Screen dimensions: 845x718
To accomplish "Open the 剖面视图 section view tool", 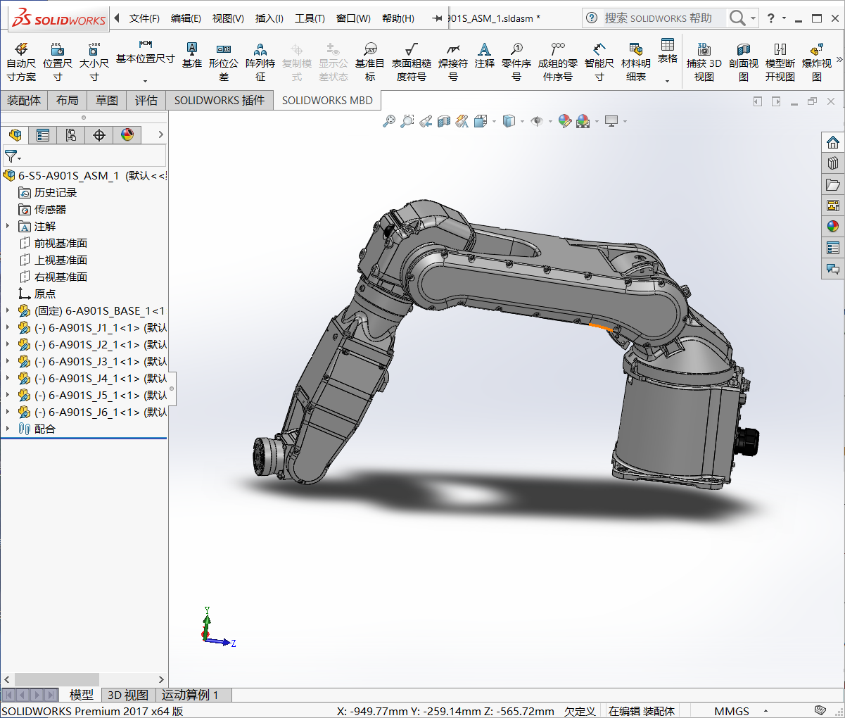I will [743, 61].
